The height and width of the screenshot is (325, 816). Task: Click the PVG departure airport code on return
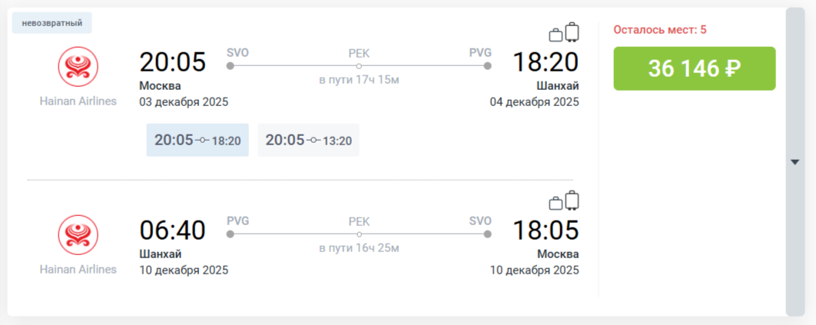[238, 221]
